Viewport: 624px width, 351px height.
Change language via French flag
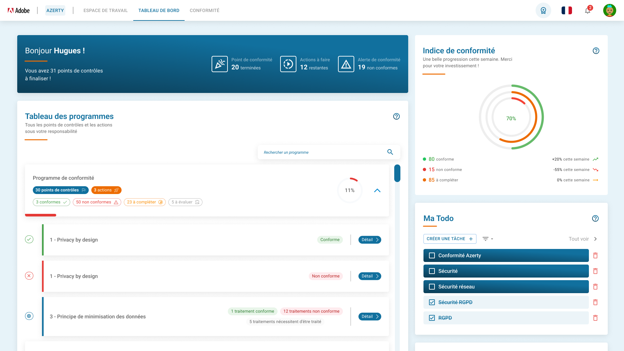pos(567,10)
